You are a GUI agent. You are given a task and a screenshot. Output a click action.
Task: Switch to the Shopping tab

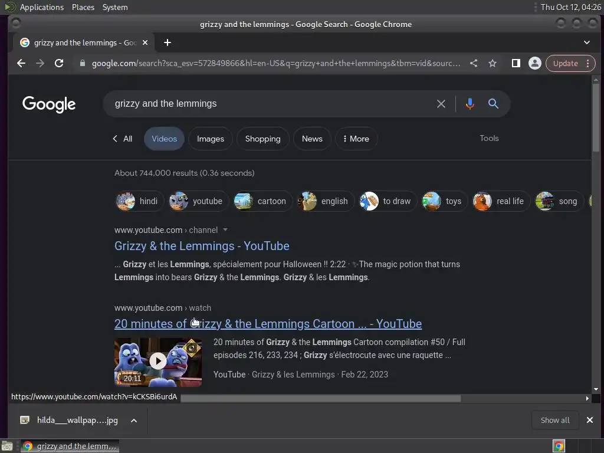(x=262, y=139)
